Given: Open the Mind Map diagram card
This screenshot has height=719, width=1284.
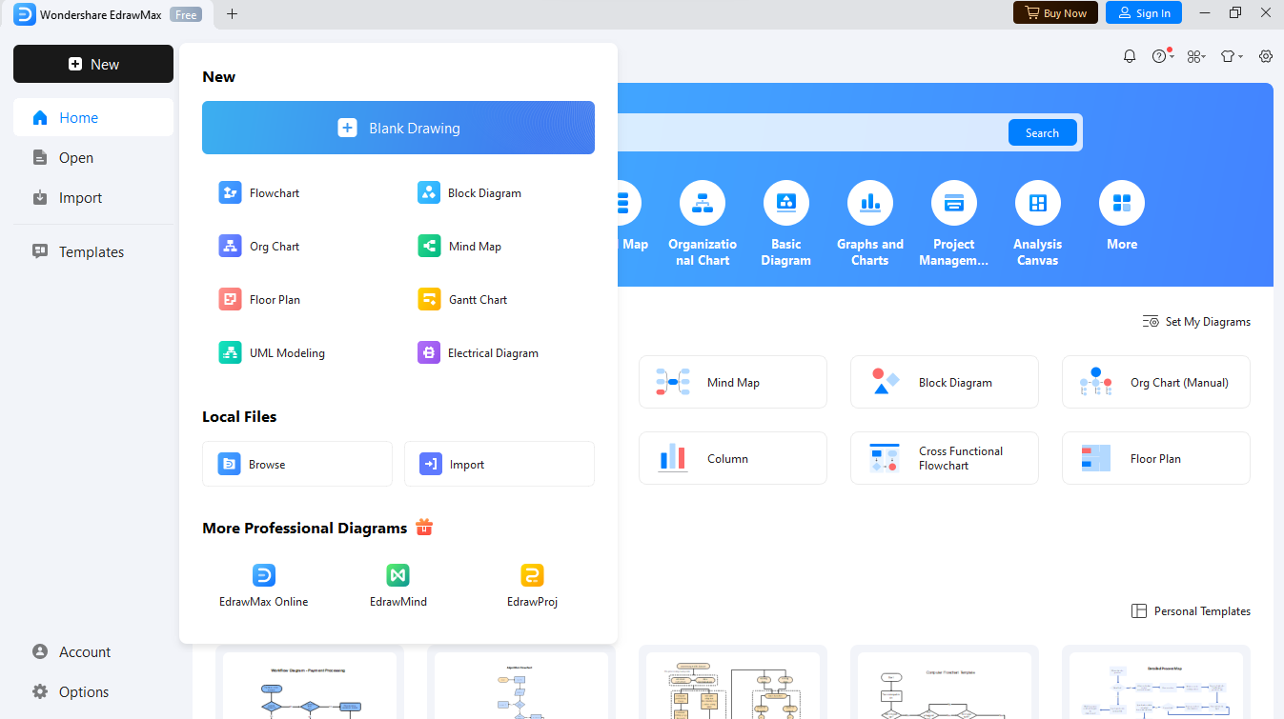Looking at the screenshot, I should tap(733, 382).
